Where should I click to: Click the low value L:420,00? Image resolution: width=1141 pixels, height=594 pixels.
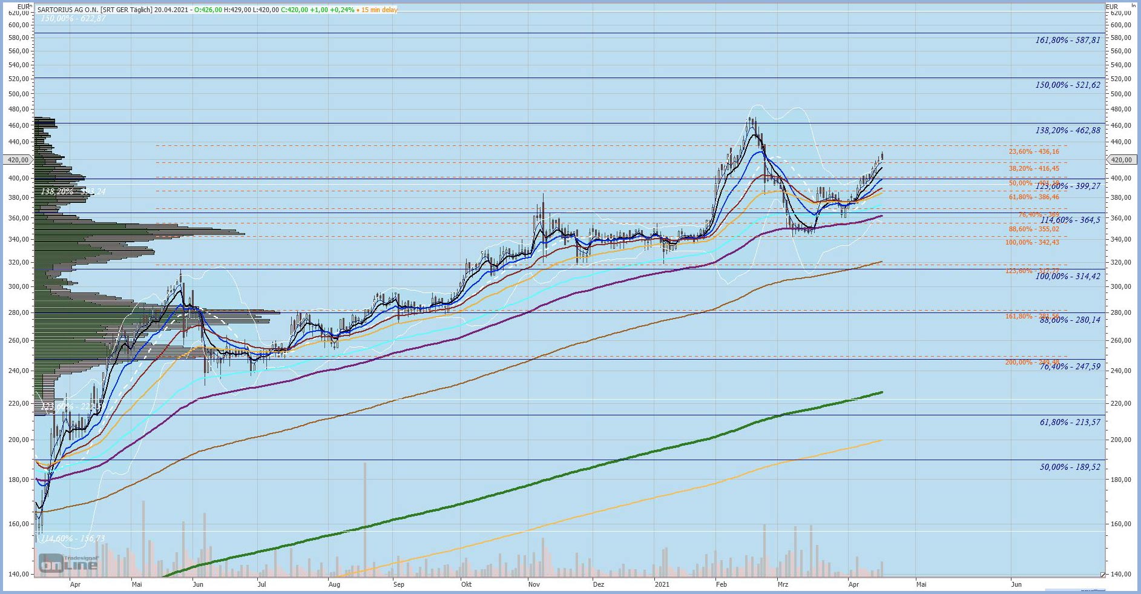(x=266, y=10)
